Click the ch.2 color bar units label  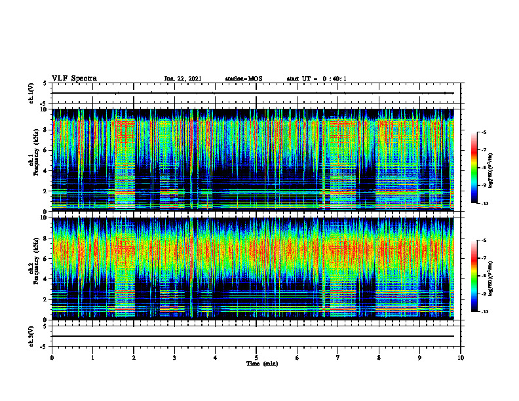491,279
